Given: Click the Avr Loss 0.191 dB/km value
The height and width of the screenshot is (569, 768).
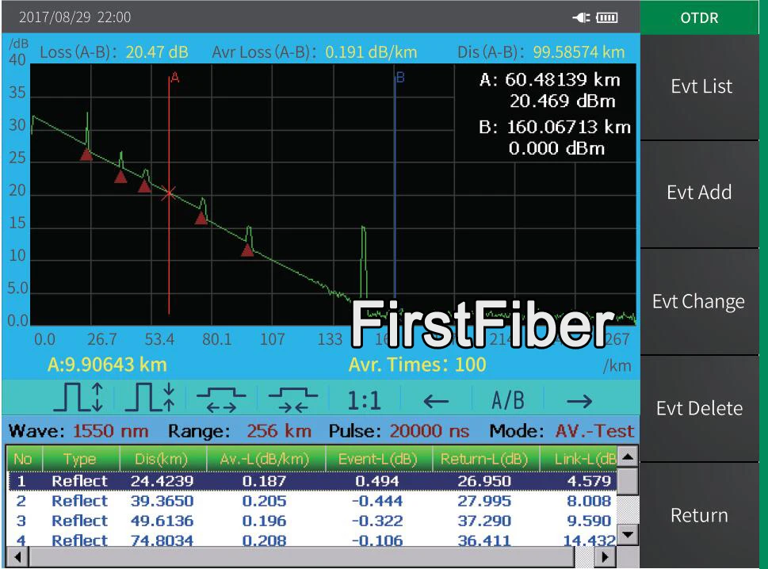Looking at the screenshot, I should click(x=371, y=52).
